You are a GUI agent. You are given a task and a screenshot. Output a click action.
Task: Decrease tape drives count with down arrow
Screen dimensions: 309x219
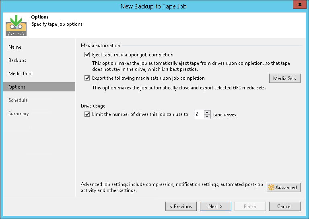click(x=207, y=116)
